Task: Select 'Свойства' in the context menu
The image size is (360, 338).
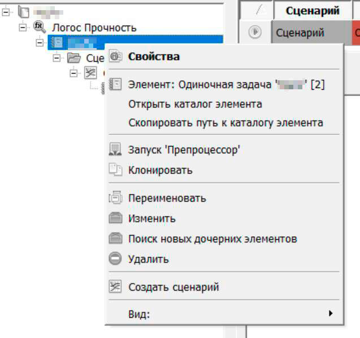Action: (154, 57)
